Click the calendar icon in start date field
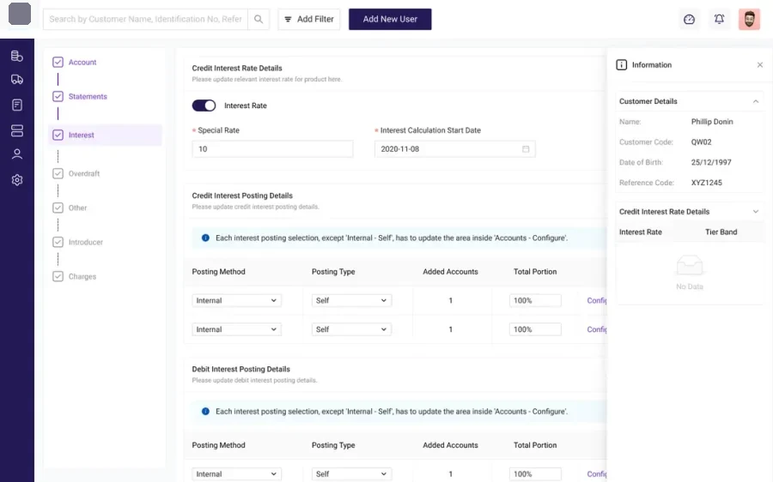 pos(526,149)
